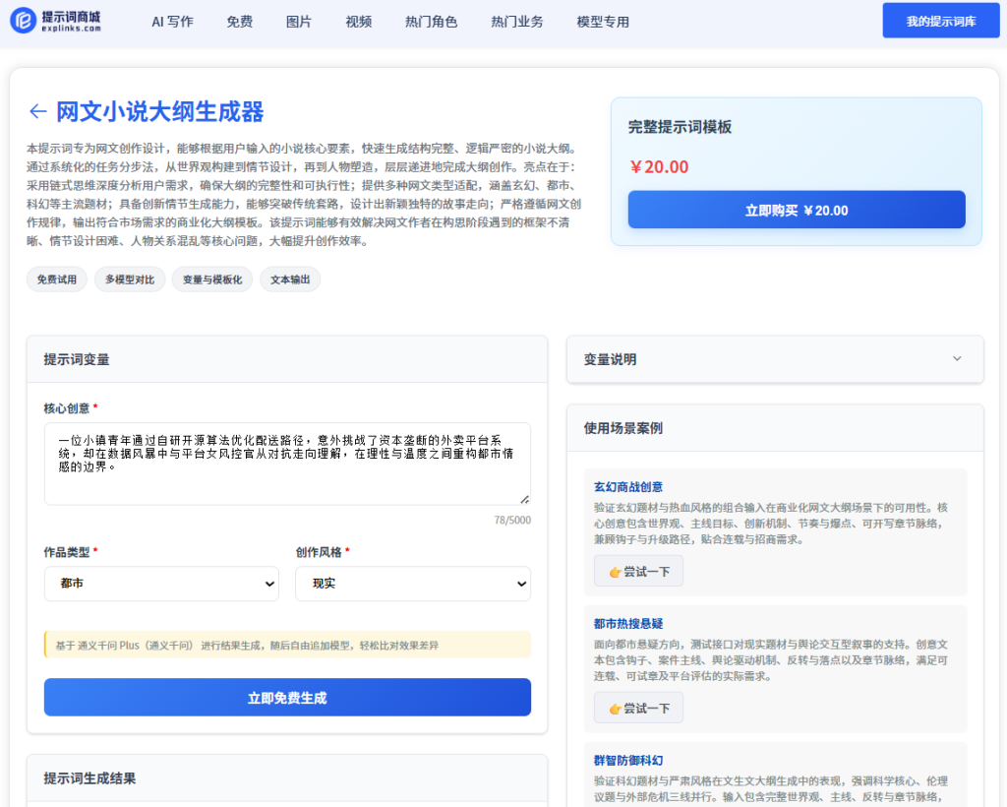Try the 玄幻商战创意 example via 尝试一下
This screenshot has height=807, width=1007.
[x=638, y=571]
